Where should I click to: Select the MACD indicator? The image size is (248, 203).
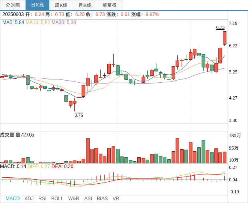click(x=12, y=199)
